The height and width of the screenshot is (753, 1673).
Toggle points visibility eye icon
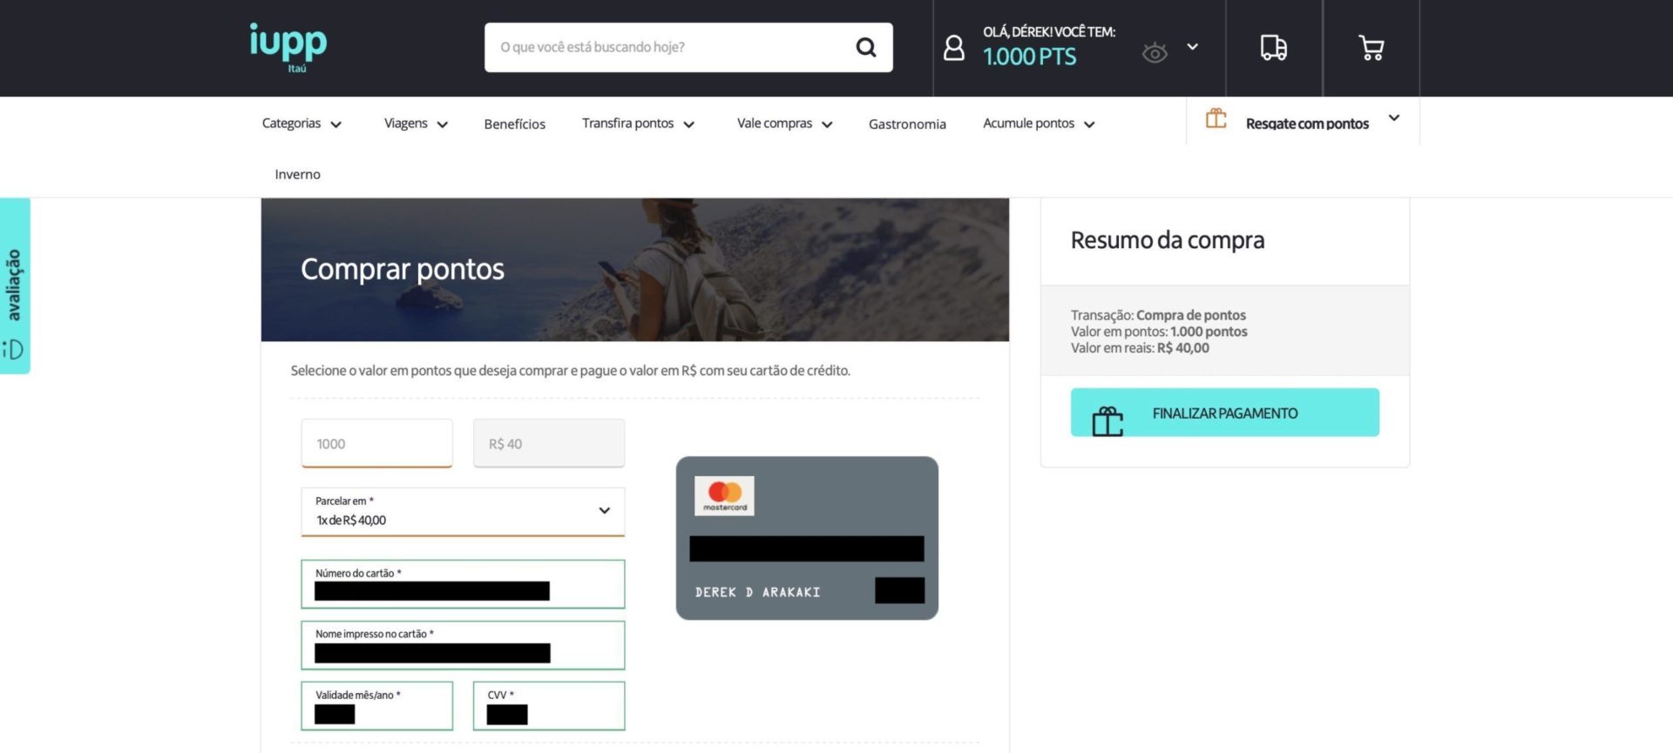pos(1155,52)
